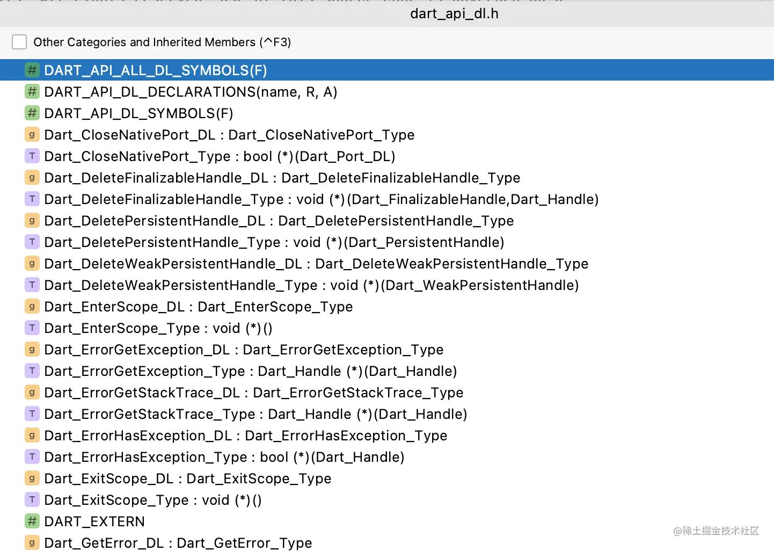This screenshot has width=774, height=551.
Task: Click typedef icon beside Dart_ErrorGetException_Type
Action: [32, 371]
